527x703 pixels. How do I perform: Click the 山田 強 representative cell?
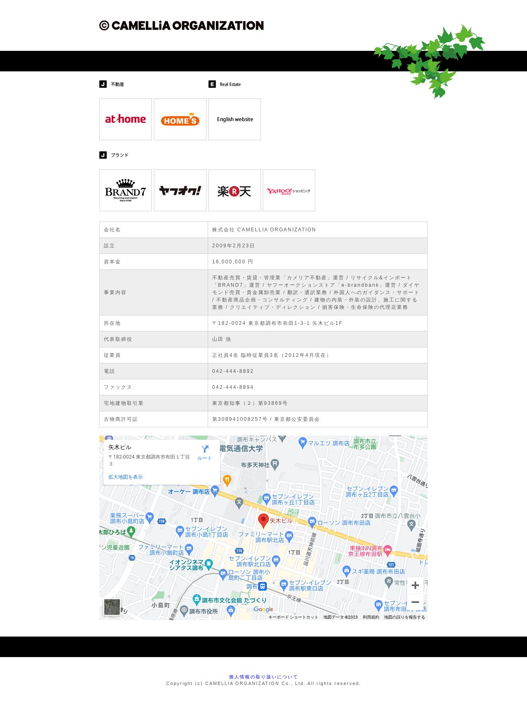point(318,339)
